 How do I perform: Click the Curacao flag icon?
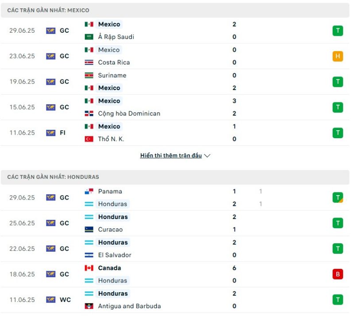[89, 230]
